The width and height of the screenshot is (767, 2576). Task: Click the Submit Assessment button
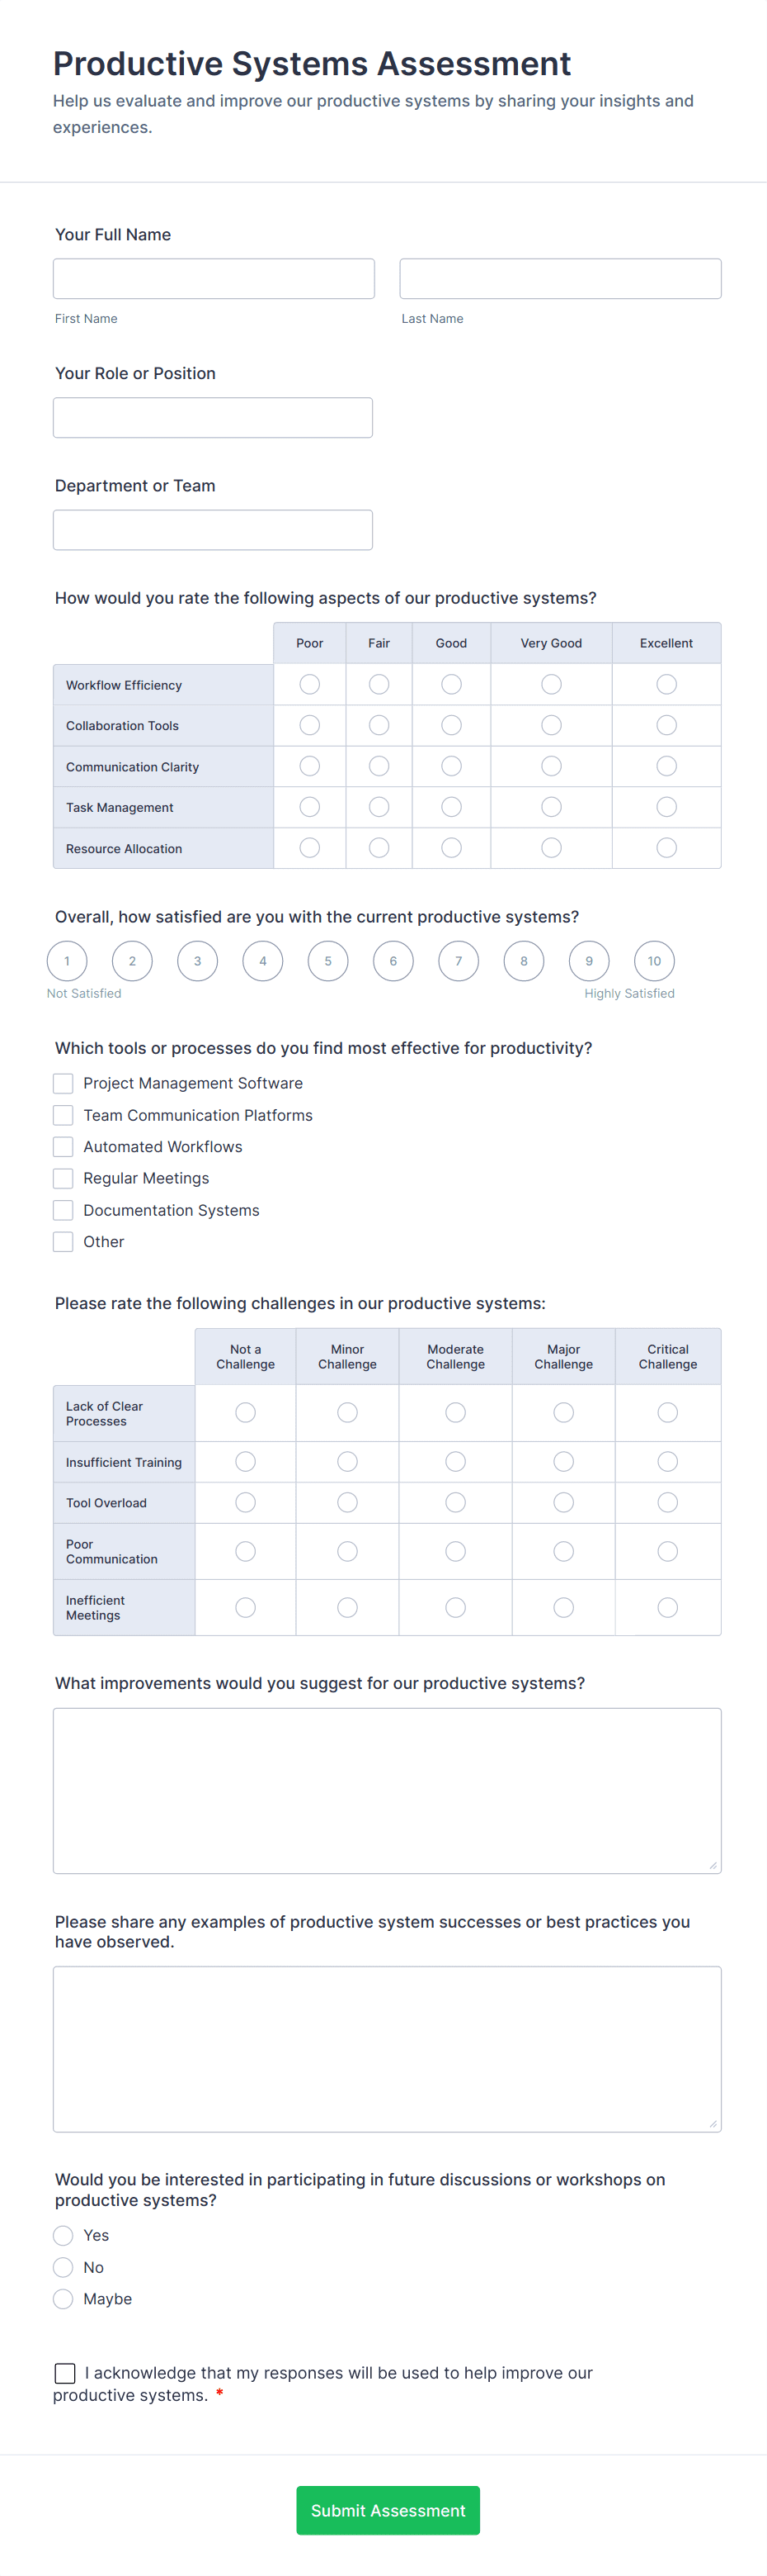(x=388, y=2510)
